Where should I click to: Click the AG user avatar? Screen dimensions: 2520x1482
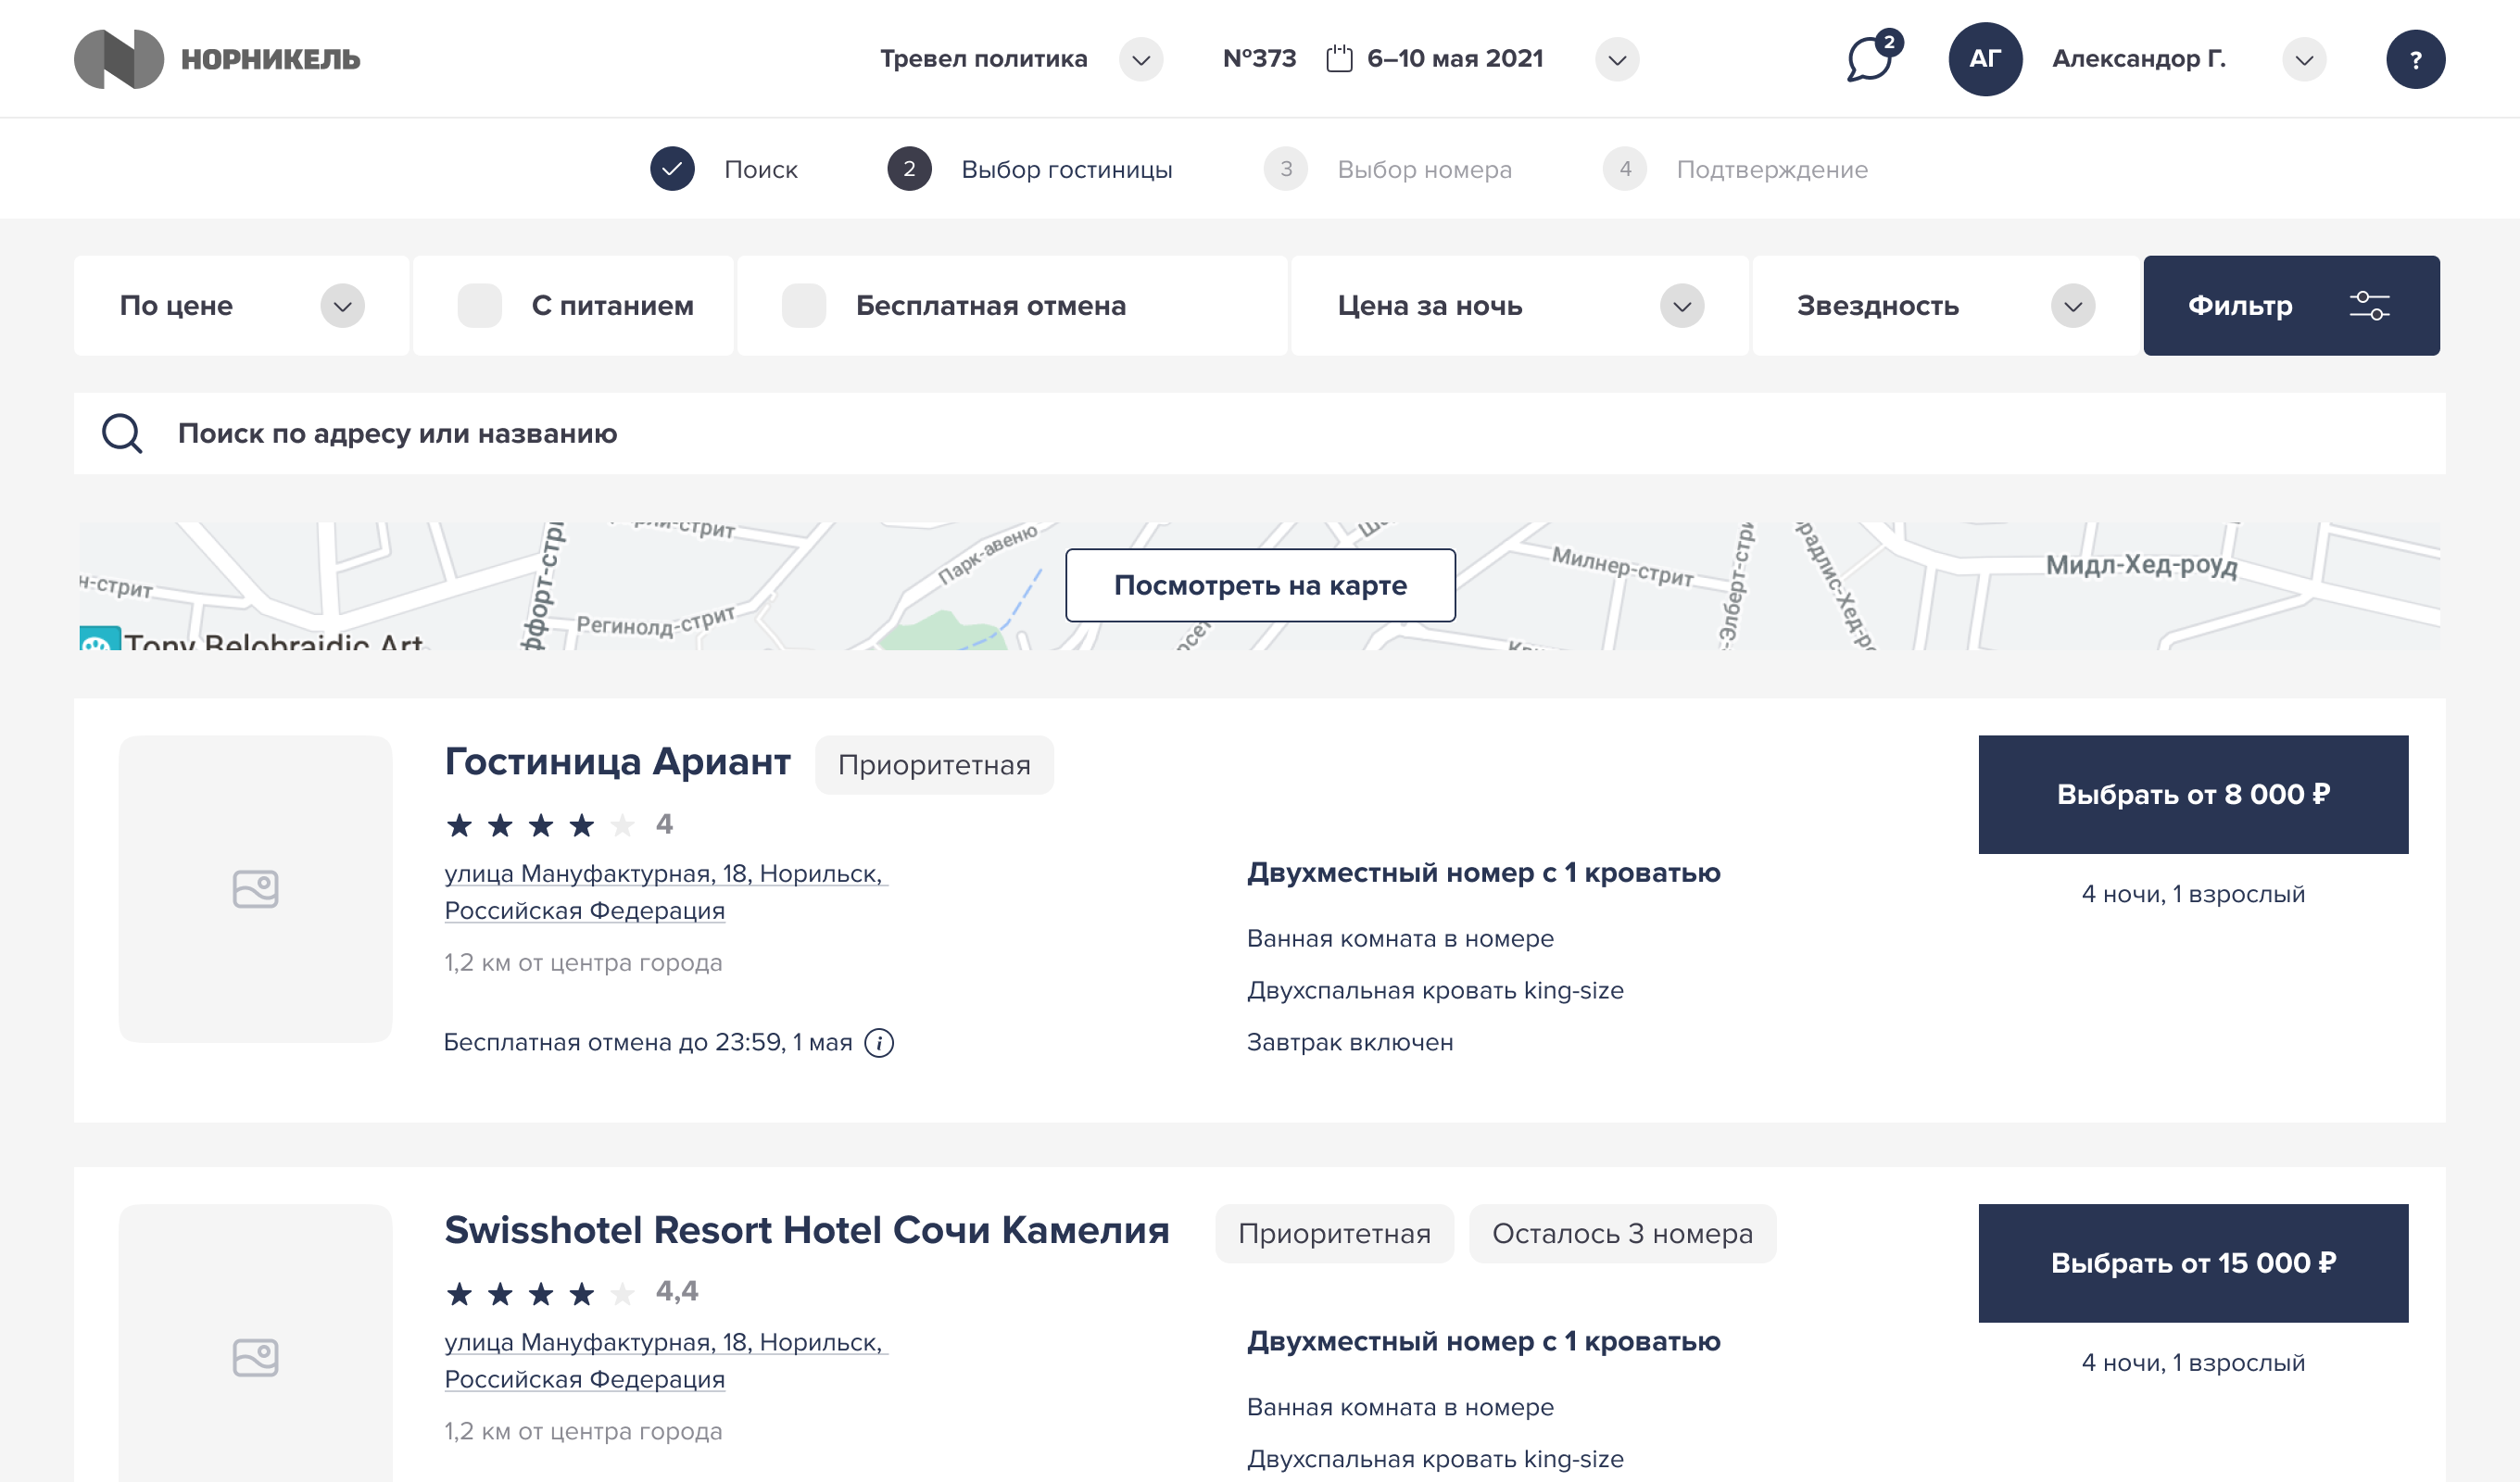point(1984,59)
